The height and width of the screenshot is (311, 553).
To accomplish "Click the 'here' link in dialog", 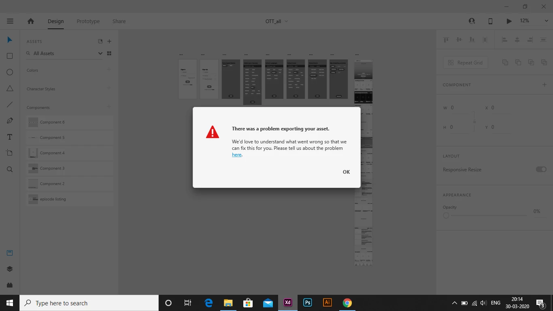I will coord(236,155).
